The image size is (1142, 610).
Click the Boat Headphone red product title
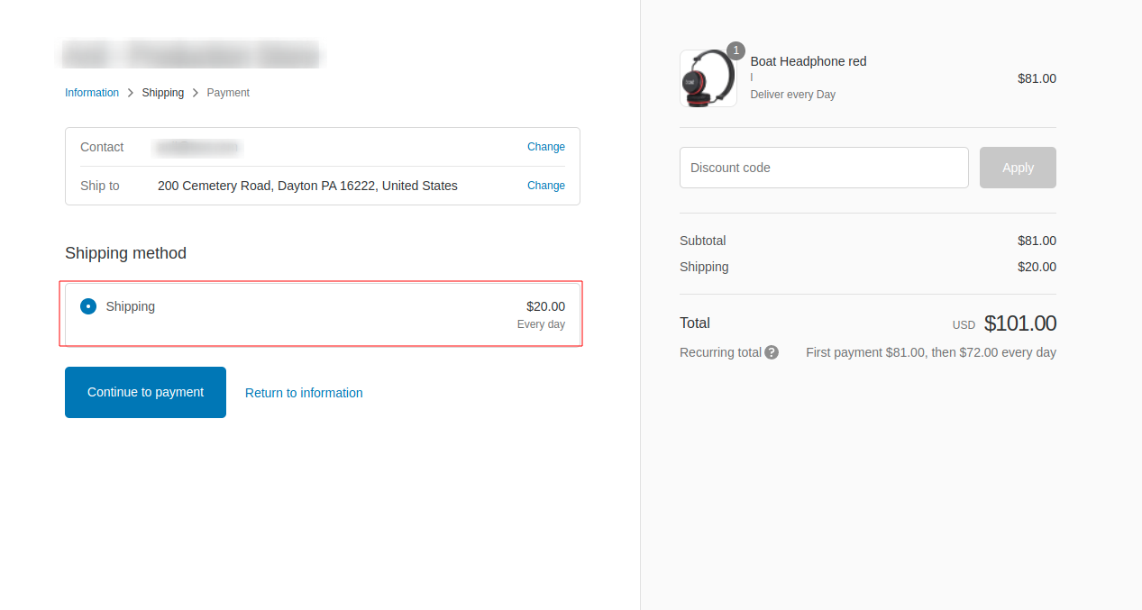(809, 61)
